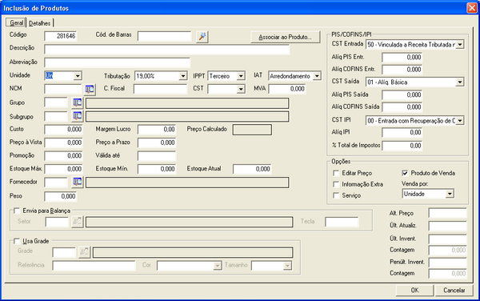Switch to the Geral tab
Viewport: 480px width, 301px height.
pyautogui.click(x=16, y=22)
